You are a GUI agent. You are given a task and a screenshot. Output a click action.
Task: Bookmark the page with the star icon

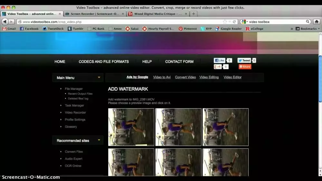pos(225,22)
